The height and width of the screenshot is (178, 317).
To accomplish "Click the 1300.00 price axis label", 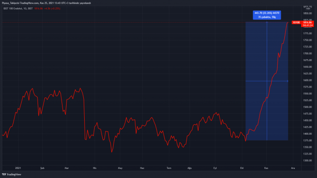I will coord(307,160).
